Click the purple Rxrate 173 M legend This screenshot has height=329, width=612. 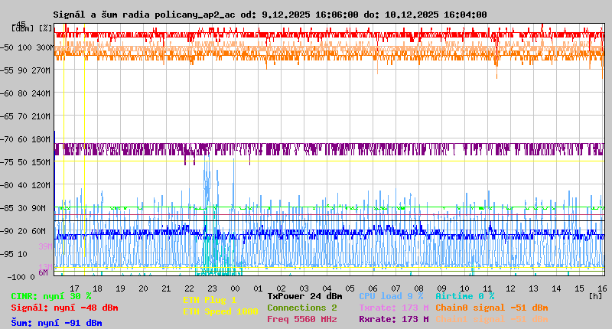(393, 319)
